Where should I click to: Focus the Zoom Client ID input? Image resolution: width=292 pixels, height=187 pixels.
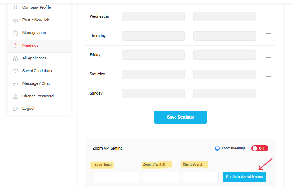[x=161, y=177]
